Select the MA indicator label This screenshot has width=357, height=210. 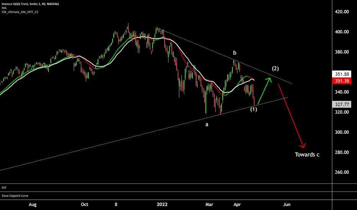4,8
